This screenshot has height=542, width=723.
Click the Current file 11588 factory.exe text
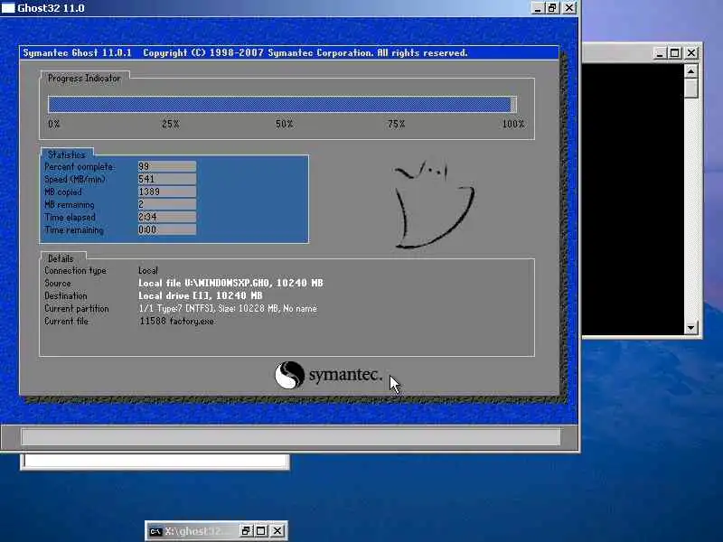pos(176,322)
